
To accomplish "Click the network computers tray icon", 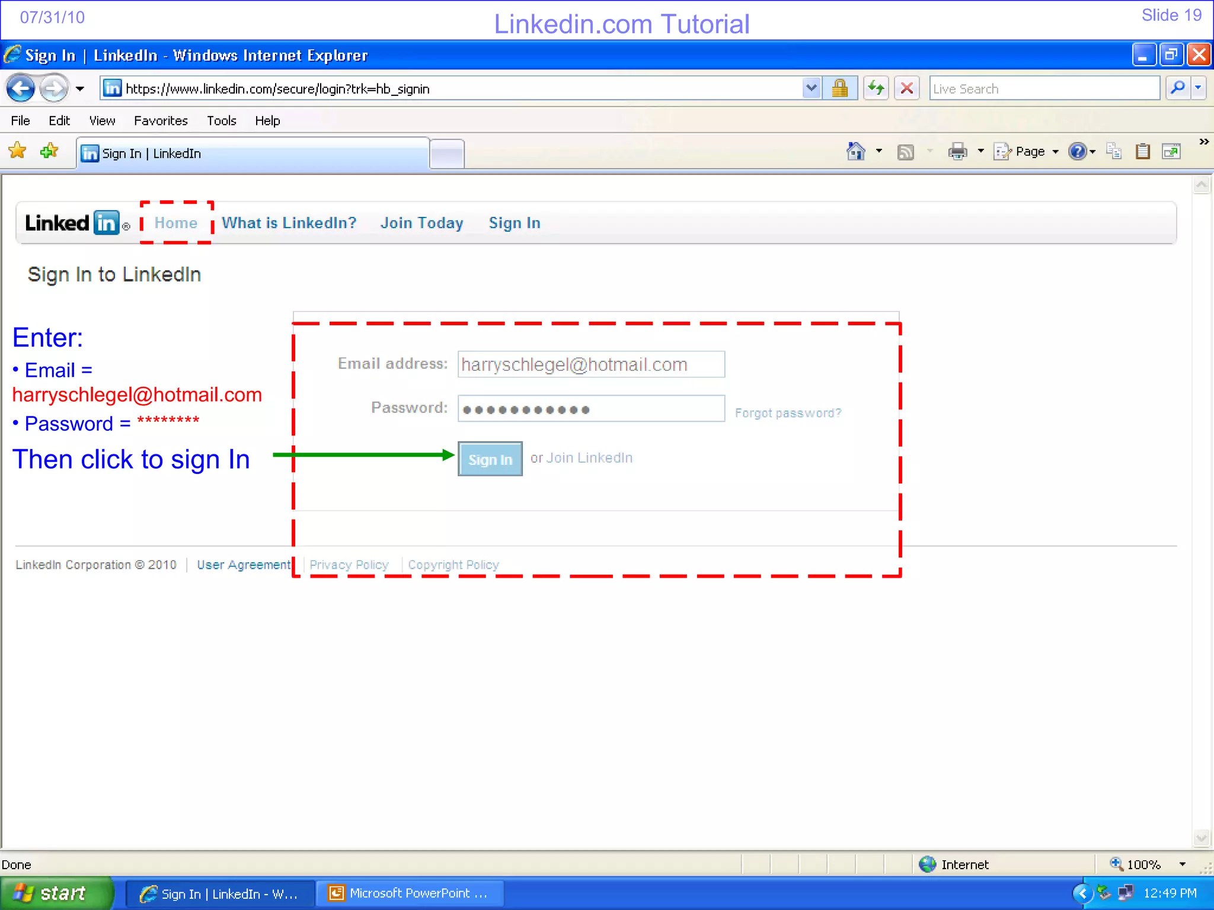I will pos(1125,893).
